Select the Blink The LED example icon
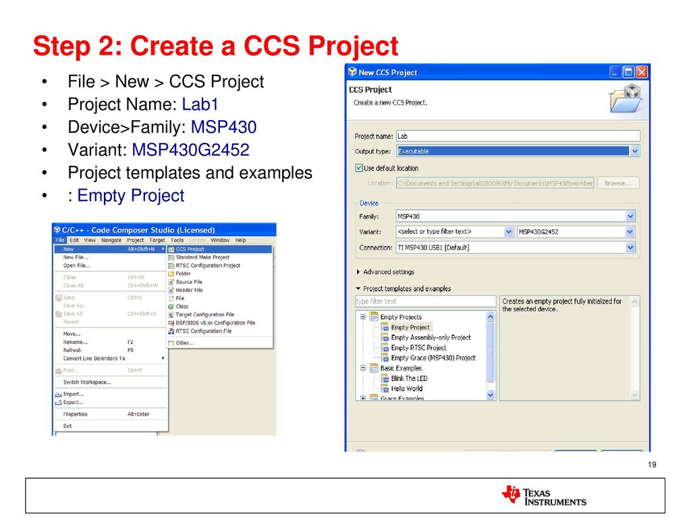 point(385,378)
